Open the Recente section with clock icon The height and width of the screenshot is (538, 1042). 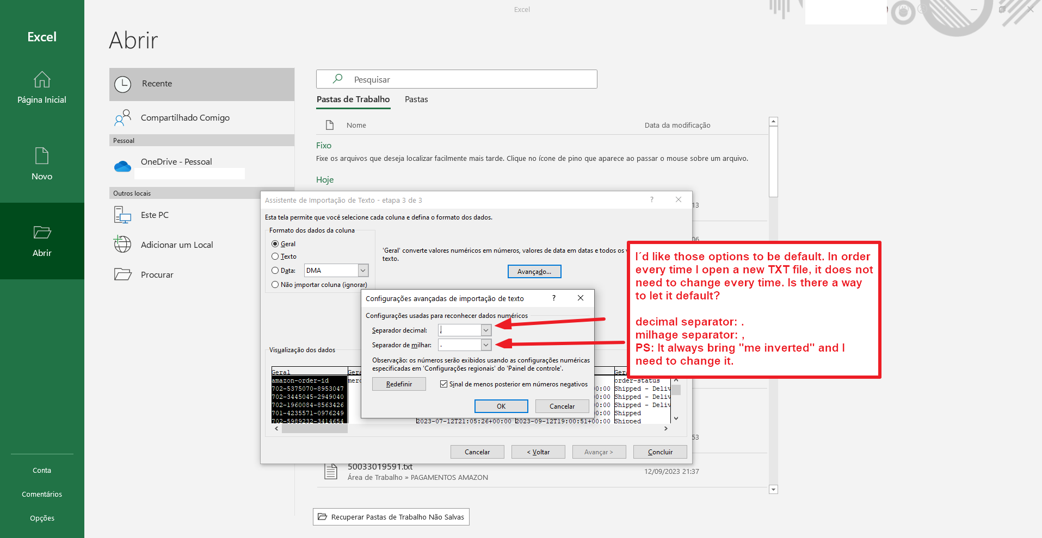pos(156,84)
